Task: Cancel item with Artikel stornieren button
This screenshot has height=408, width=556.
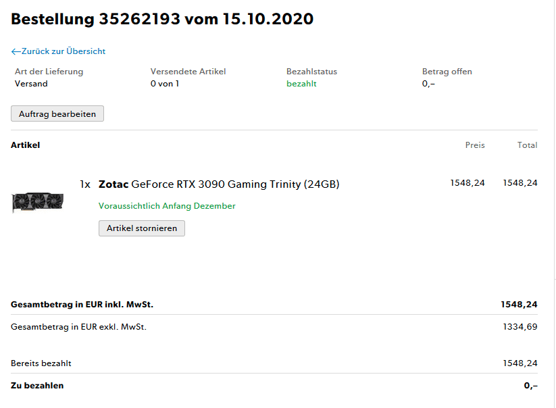Action: click(142, 228)
